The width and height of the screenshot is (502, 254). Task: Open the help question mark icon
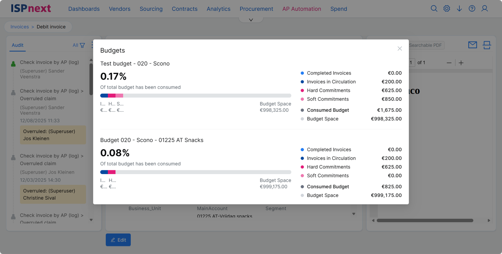click(472, 9)
